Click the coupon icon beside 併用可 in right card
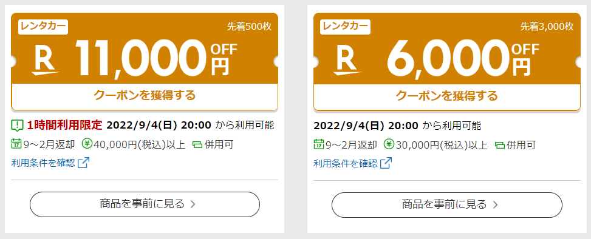591x239 pixels. pos(500,144)
